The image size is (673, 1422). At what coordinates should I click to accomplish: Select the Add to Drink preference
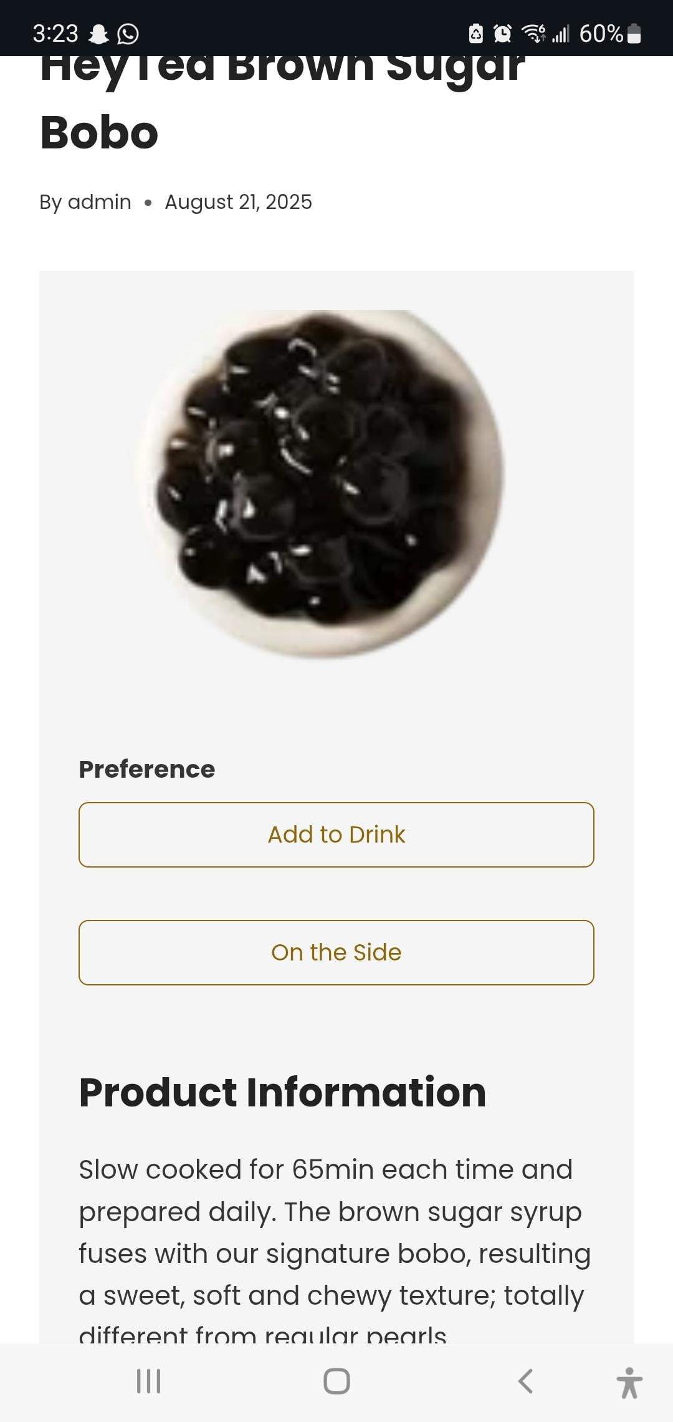336,834
